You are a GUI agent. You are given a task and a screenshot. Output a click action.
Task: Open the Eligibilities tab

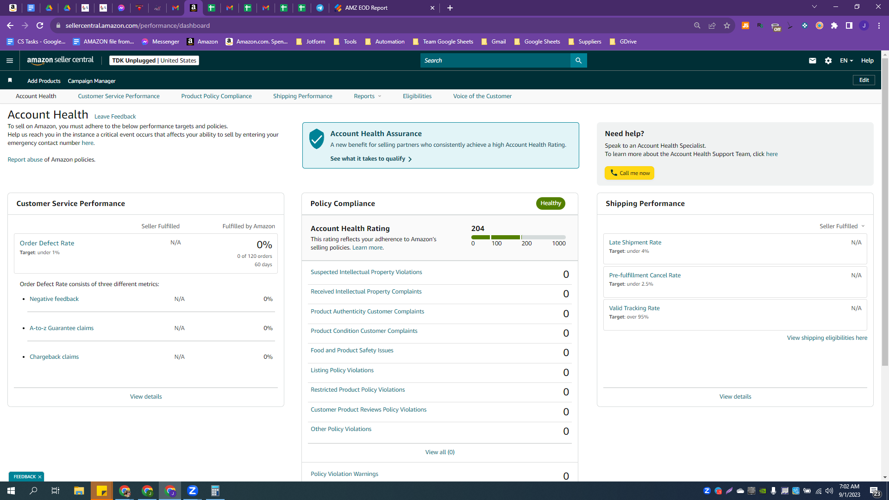[x=417, y=96]
